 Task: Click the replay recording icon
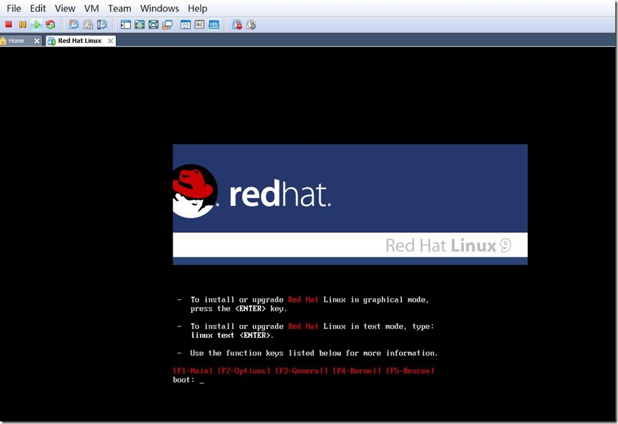coord(251,25)
